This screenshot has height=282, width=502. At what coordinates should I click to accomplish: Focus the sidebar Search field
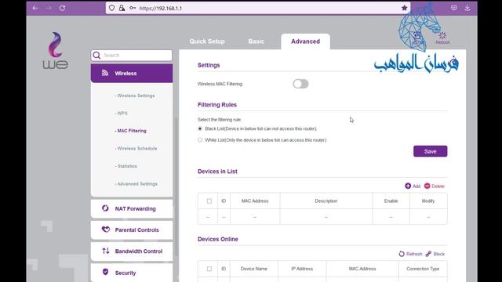click(x=132, y=56)
